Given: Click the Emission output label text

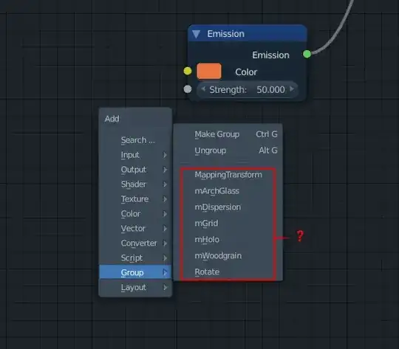Looking at the screenshot, I should coord(270,55).
